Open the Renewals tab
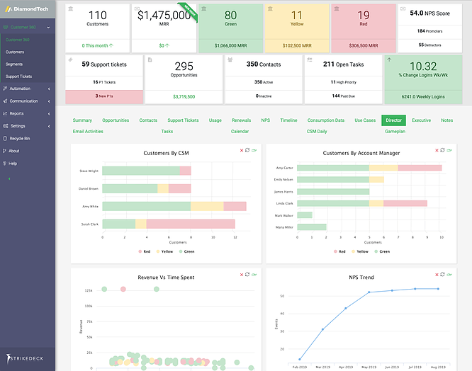This screenshot has height=371, width=472. coord(241,120)
